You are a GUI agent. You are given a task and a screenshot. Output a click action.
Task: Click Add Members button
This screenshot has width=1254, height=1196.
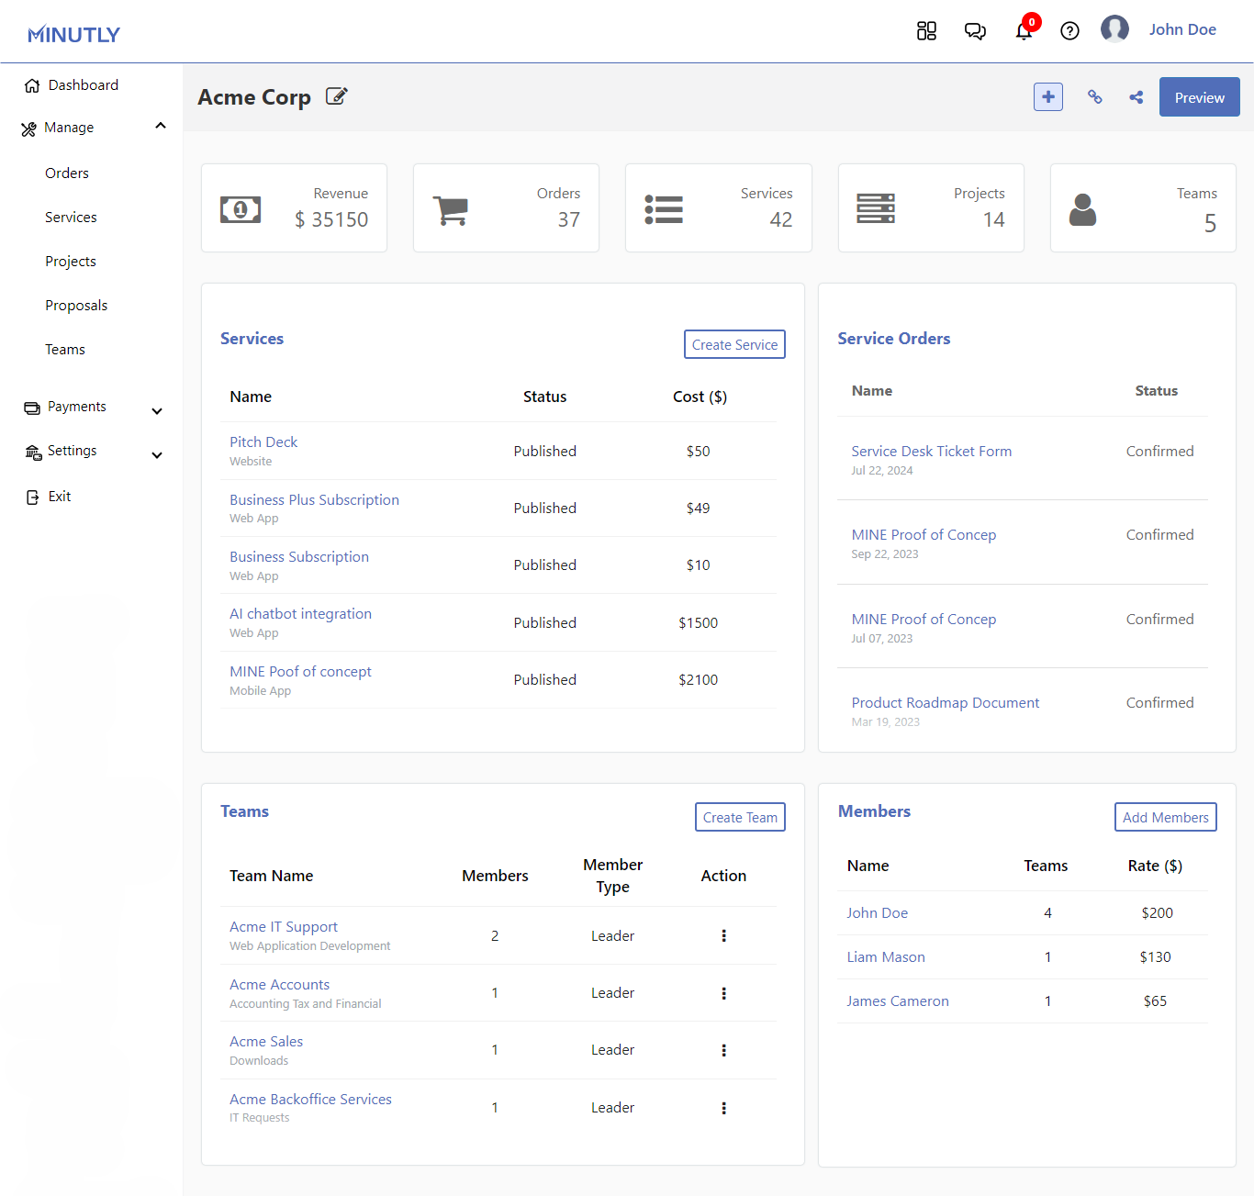1166,817
